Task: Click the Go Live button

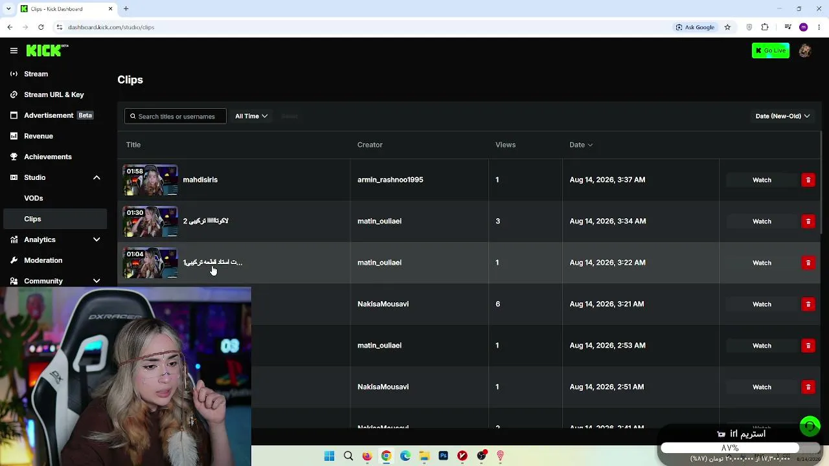Action: (x=771, y=50)
